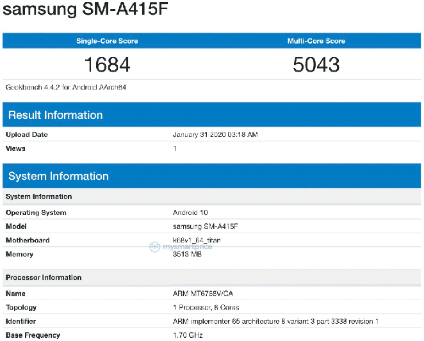Select the Single-Core Score header
Screen dimensions: 424x341
coord(107,41)
